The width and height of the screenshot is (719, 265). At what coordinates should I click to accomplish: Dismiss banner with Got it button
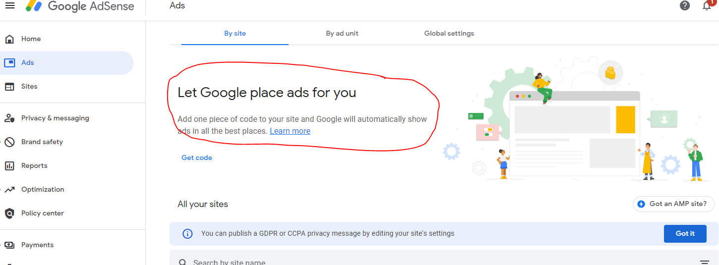[x=685, y=234]
